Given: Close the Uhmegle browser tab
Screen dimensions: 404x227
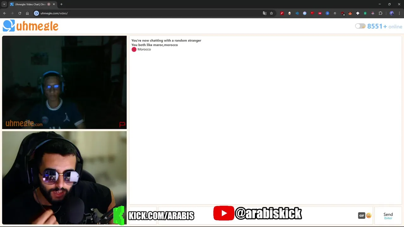Looking at the screenshot, I should point(54,4).
